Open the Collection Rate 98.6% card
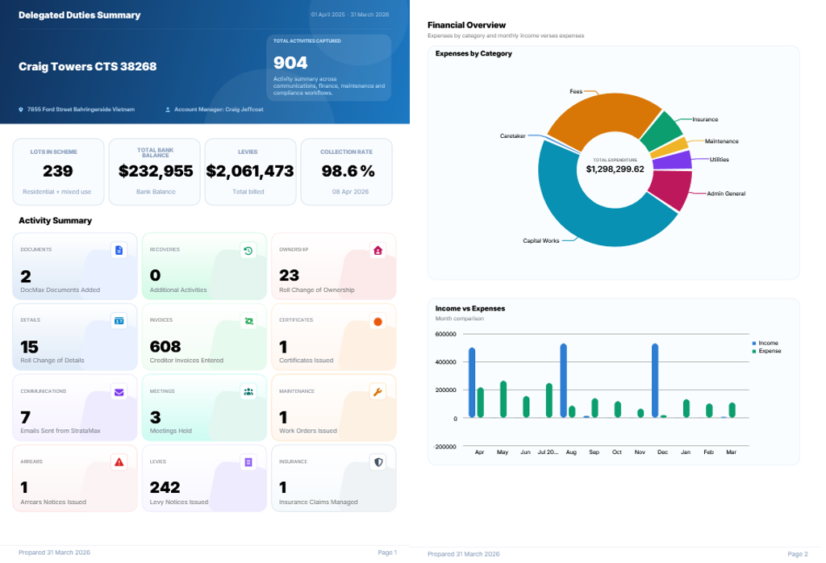 [x=347, y=172]
